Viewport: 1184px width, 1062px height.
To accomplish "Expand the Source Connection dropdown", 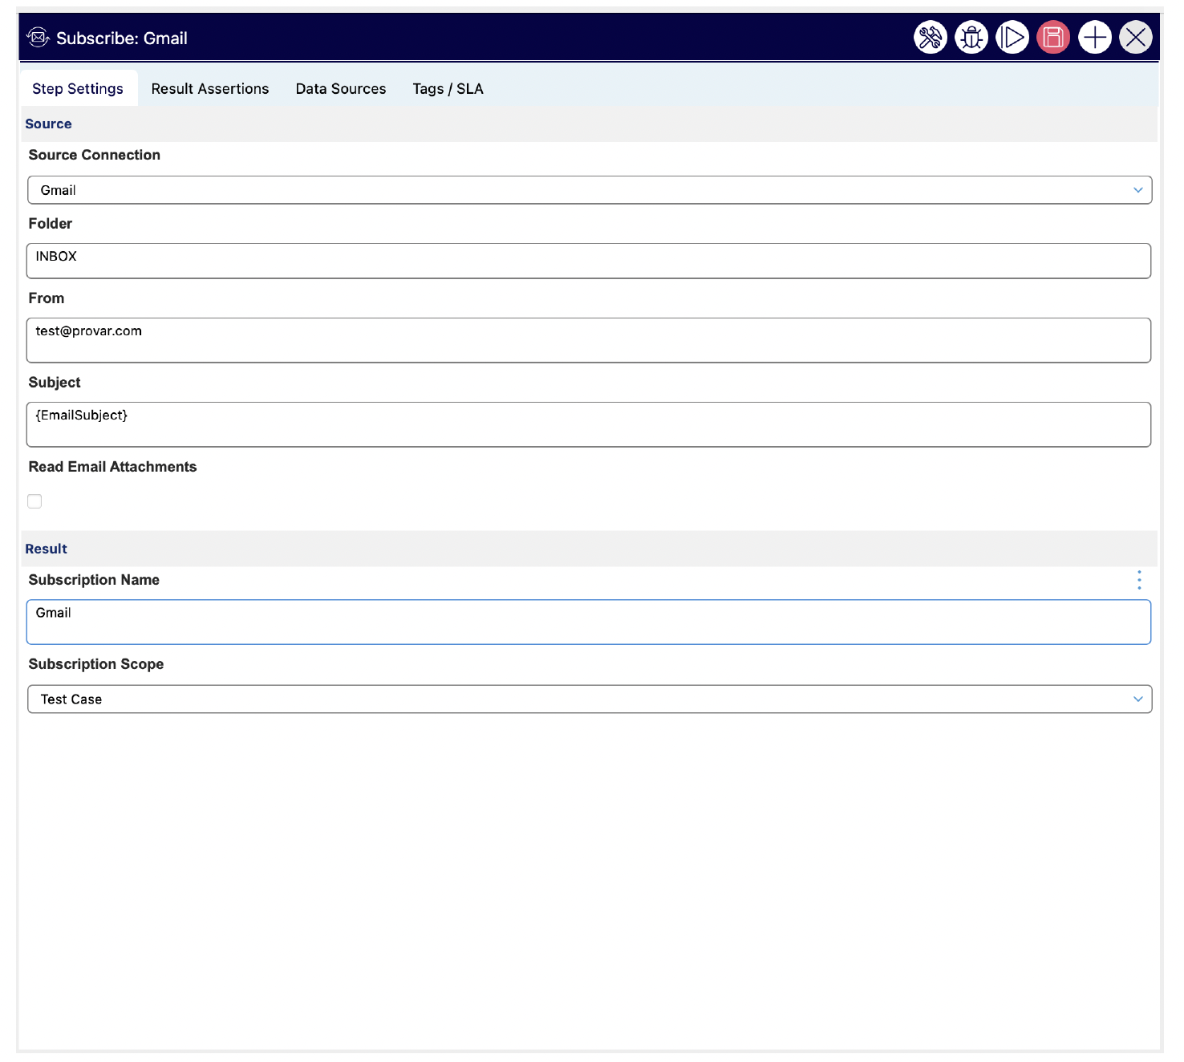I will point(590,190).
